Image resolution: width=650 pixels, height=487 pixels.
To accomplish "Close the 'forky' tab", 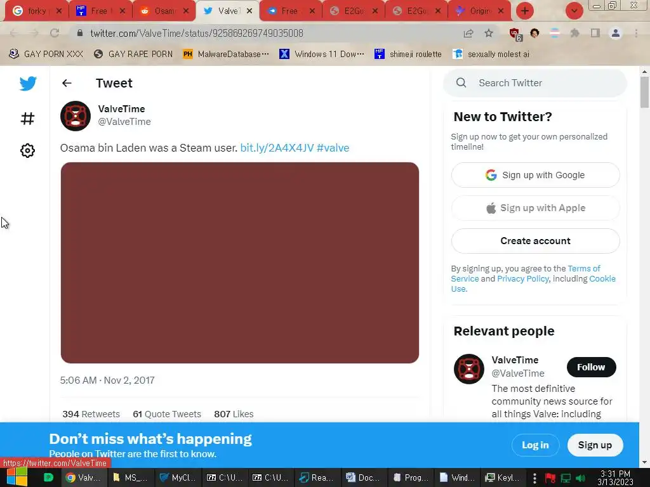I will pos(59,11).
